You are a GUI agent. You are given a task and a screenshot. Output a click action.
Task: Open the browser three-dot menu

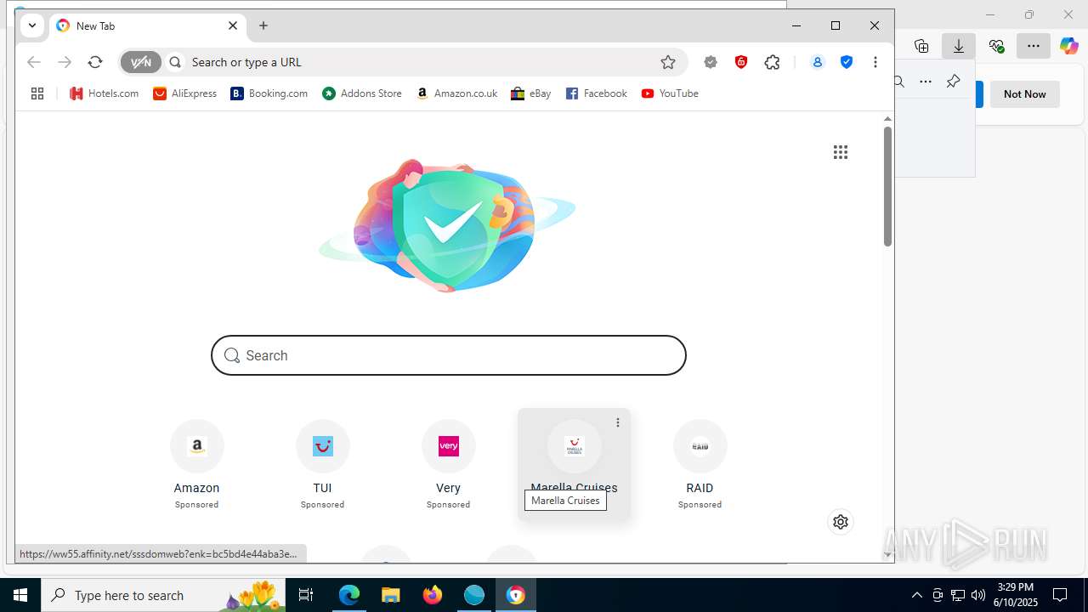(x=875, y=62)
